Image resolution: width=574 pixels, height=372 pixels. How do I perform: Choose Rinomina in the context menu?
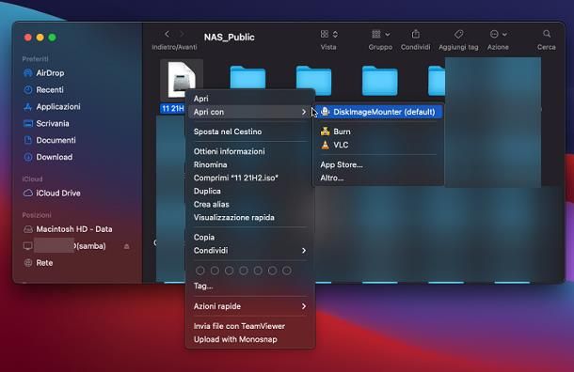tap(250, 164)
